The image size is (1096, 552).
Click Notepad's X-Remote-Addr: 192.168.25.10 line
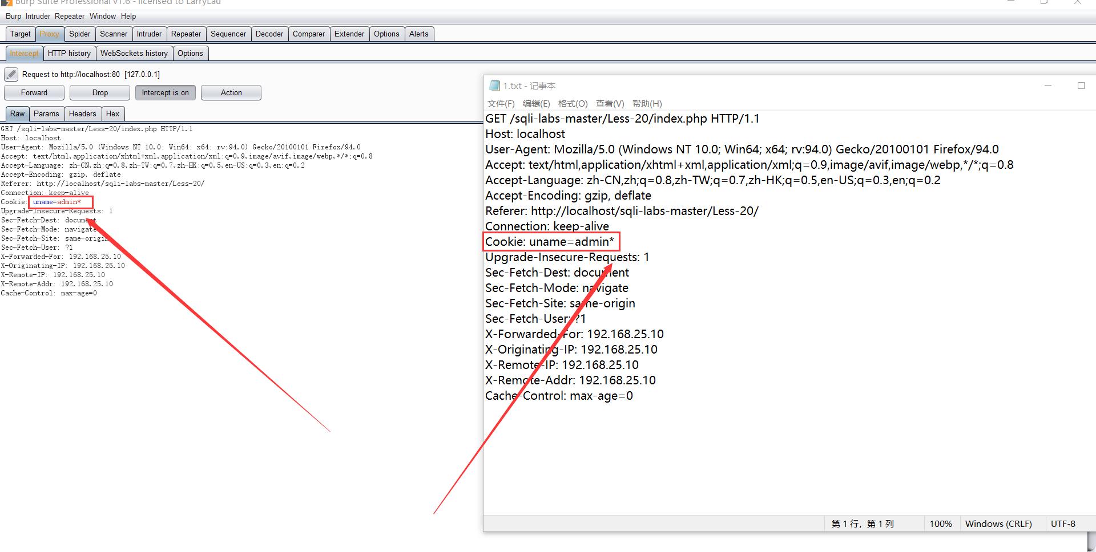pyautogui.click(x=570, y=380)
